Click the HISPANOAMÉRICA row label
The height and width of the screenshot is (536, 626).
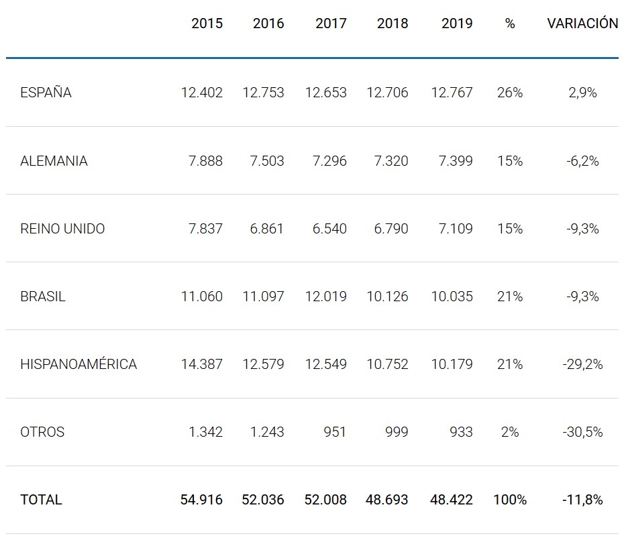pos(79,364)
